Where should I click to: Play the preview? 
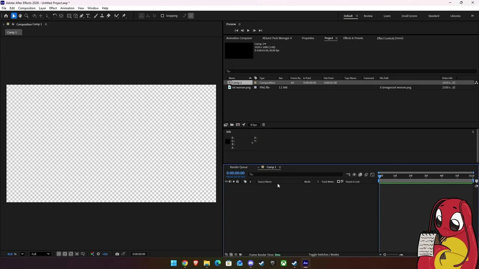pos(248,31)
